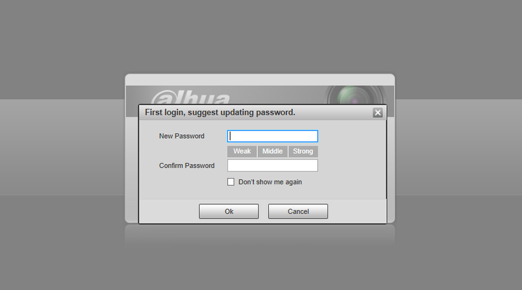Click the login panel reflection below the dialog
Screen dimensions: 522x290
(x=260, y=235)
